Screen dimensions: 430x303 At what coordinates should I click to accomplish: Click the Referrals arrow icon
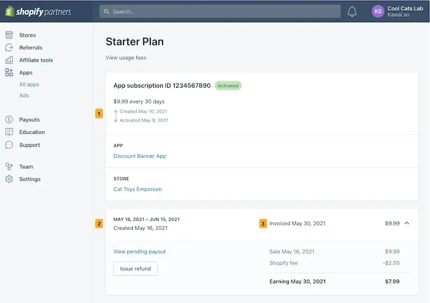point(9,47)
